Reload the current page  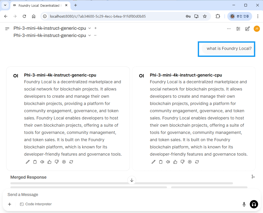(x=24, y=16)
